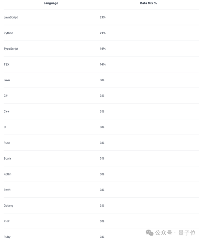
Task: Select the Rust language cell
Action: tap(7, 143)
